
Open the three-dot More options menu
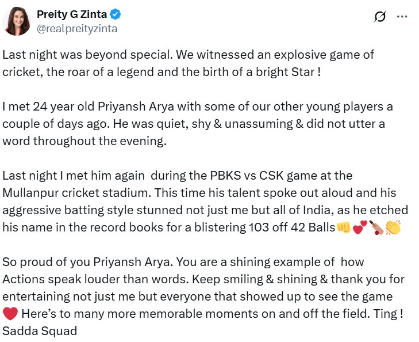[402, 16]
